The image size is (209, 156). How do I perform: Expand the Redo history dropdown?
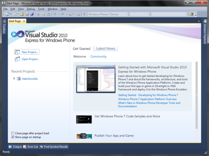tap(67, 14)
